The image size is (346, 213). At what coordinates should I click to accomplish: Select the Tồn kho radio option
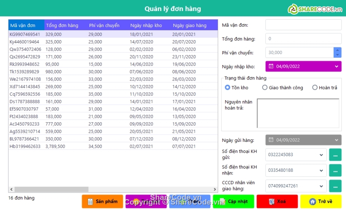point(228,88)
